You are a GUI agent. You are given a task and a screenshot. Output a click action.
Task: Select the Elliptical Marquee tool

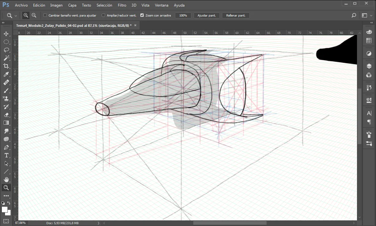point(6,42)
